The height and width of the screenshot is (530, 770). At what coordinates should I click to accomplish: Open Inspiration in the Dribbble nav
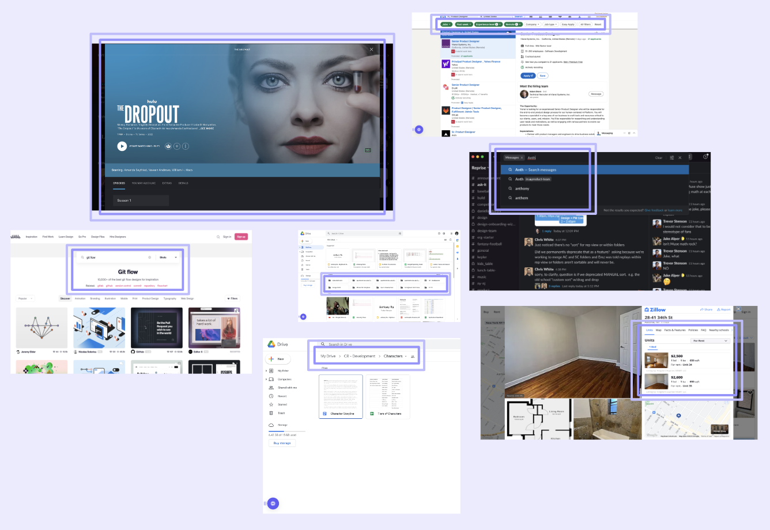click(x=32, y=237)
